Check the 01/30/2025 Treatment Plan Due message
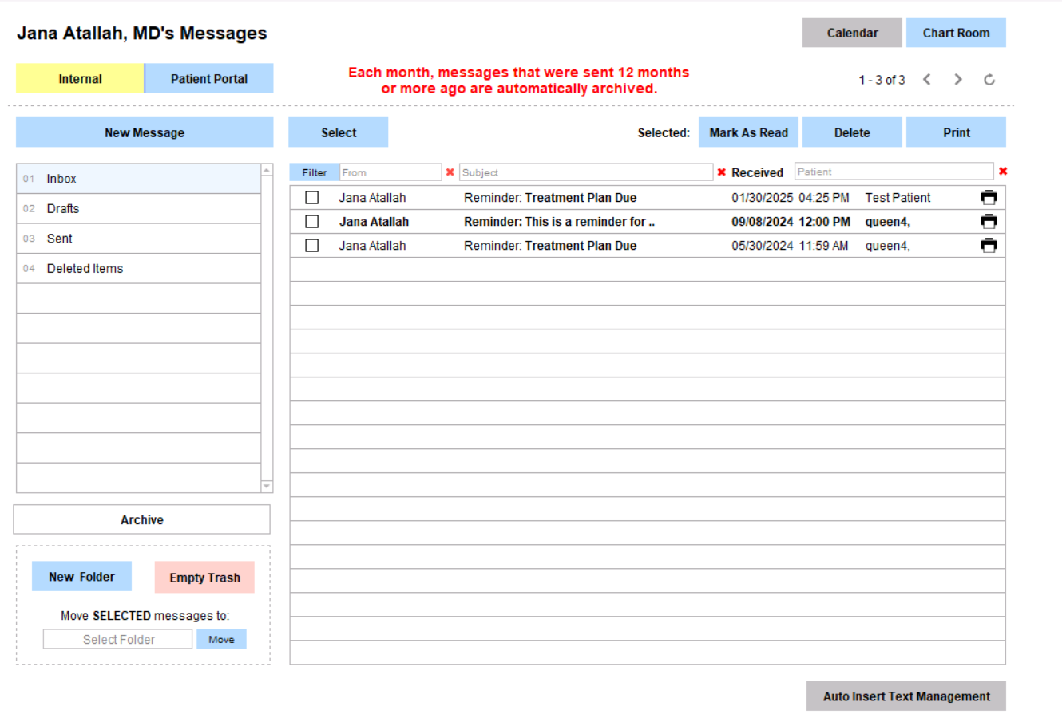Viewport: 1062px width, 722px height. (x=312, y=198)
